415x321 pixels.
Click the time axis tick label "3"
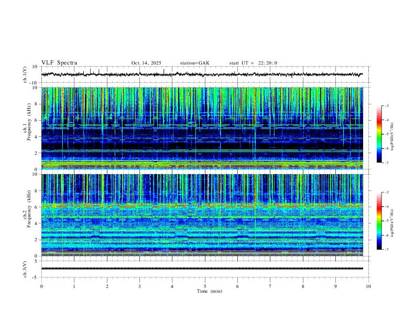point(139,286)
